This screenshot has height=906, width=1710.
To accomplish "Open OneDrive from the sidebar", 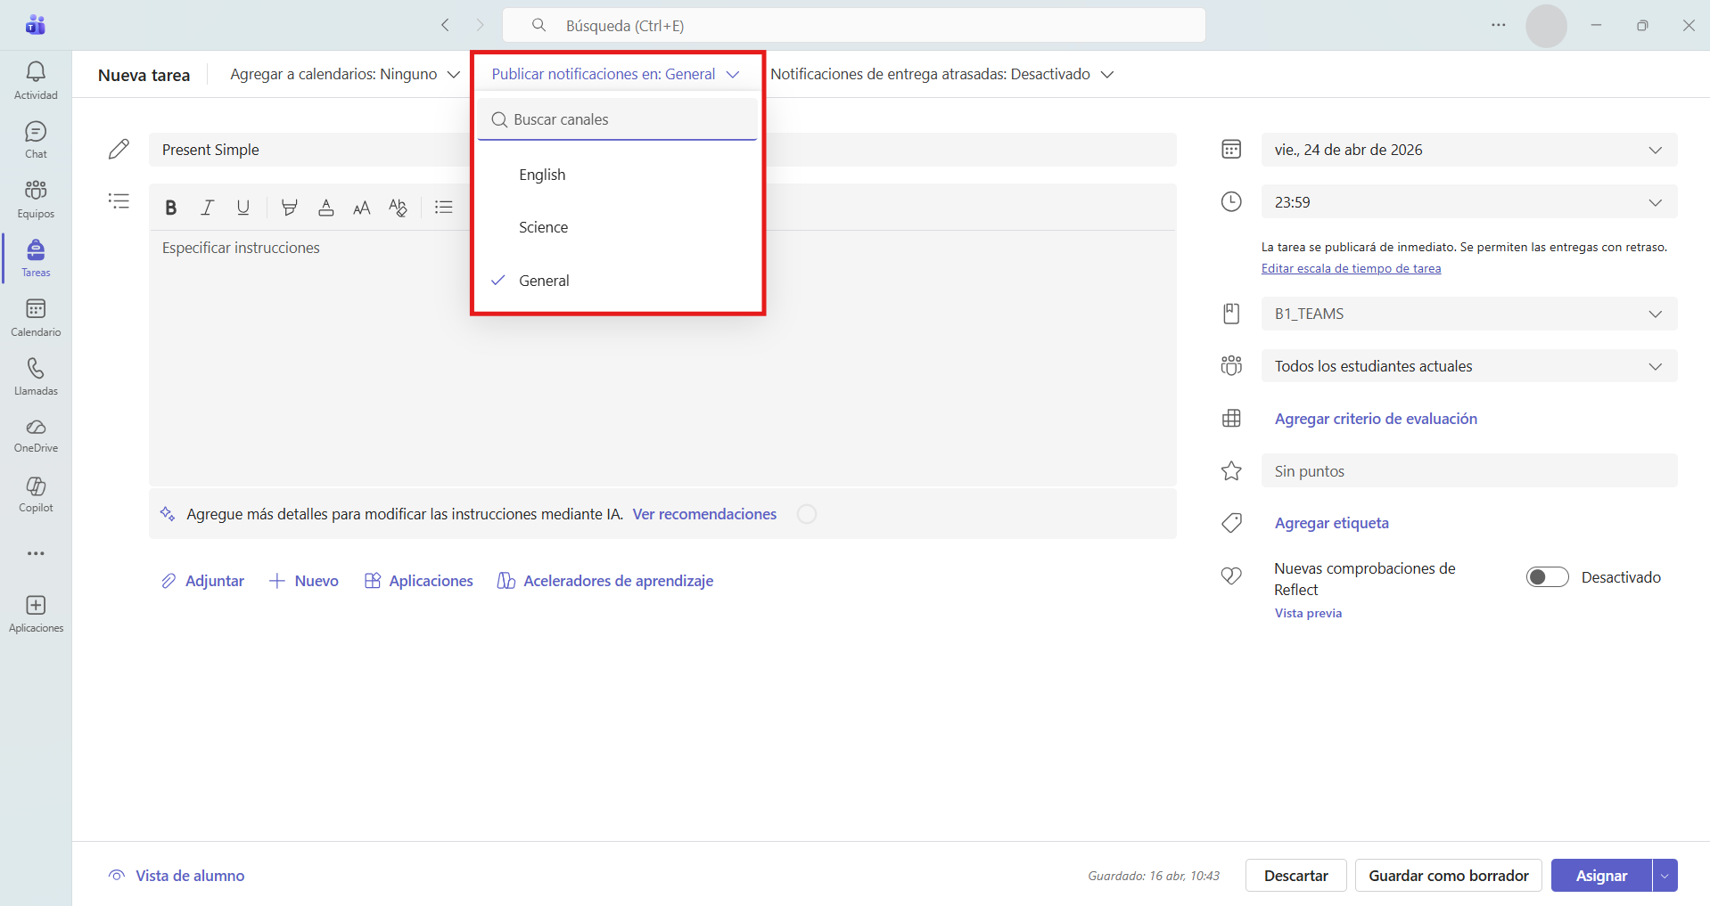I will click(36, 436).
